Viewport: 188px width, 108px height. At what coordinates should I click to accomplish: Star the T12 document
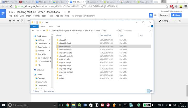pyautogui.click(x=65, y=12)
